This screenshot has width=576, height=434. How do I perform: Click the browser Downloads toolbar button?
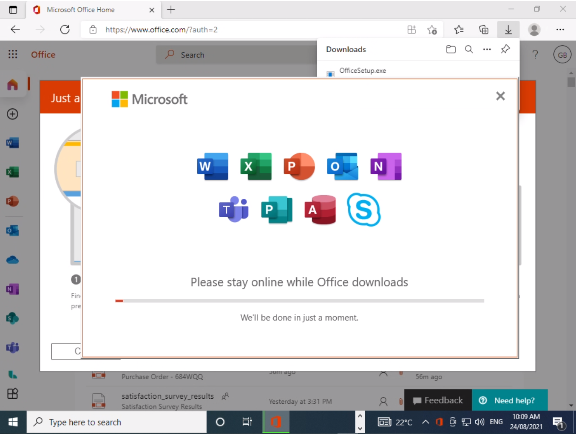click(508, 29)
